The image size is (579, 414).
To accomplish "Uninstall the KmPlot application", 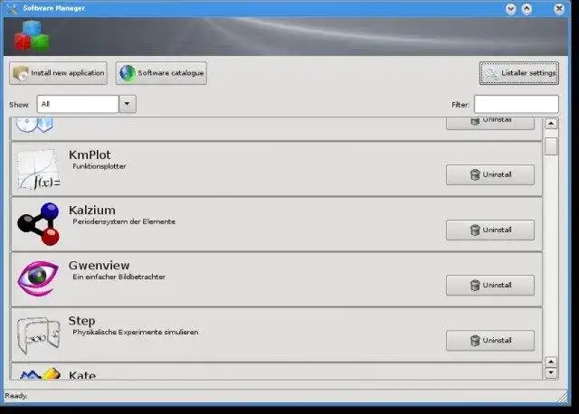I will tap(490, 174).
